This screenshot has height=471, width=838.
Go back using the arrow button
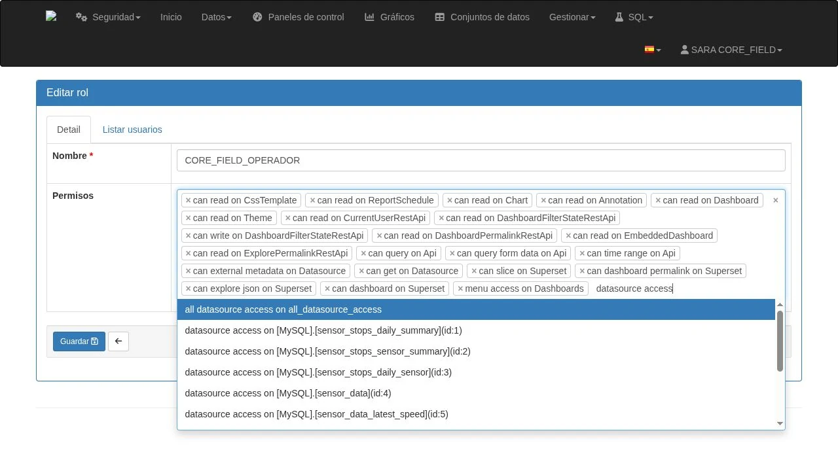coord(118,341)
